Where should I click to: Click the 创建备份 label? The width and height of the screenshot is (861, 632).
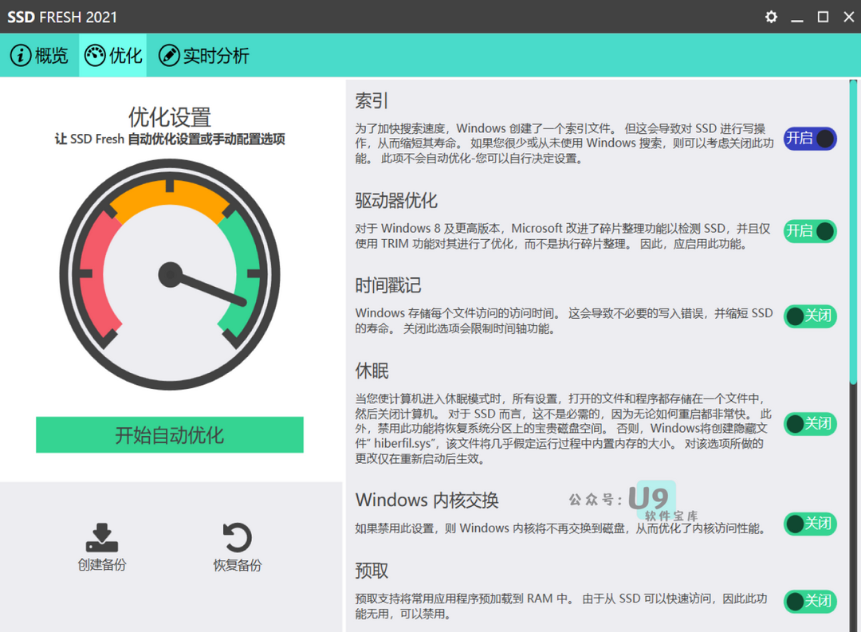click(102, 565)
